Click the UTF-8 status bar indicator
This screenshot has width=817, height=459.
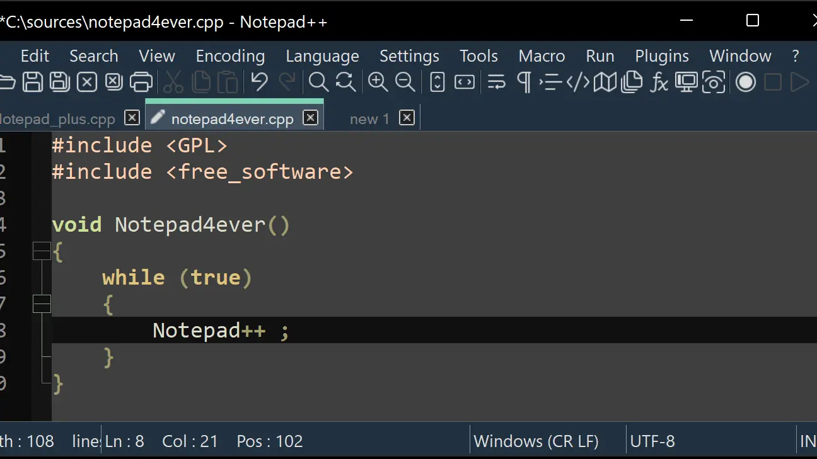coord(654,441)
